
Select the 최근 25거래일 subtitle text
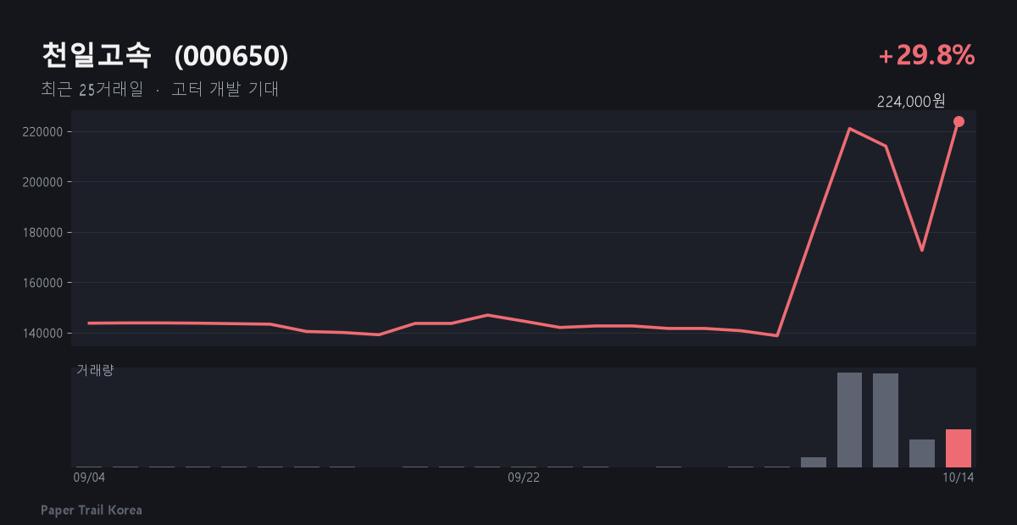click(x=92, y=89)
